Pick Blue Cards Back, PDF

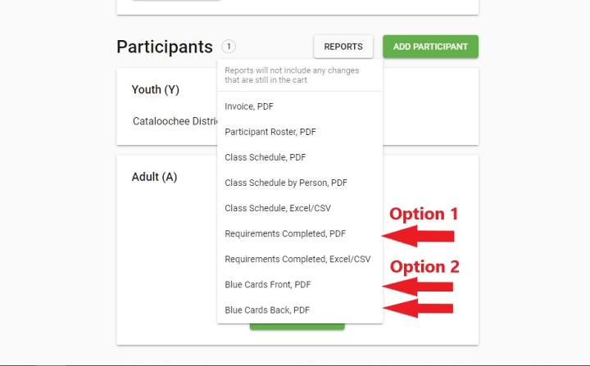(x=267, y=310)
